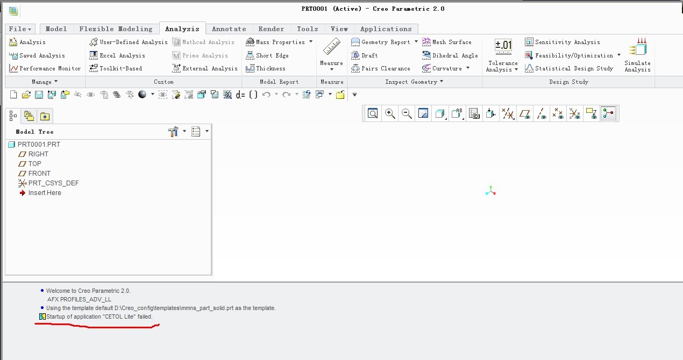The width and height of the screenshot is (683, 360).
Task: Select the FRONT datum plane
Action: click(34, 173)
